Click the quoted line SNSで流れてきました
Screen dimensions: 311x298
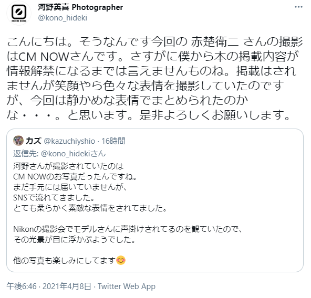(54, 198)
